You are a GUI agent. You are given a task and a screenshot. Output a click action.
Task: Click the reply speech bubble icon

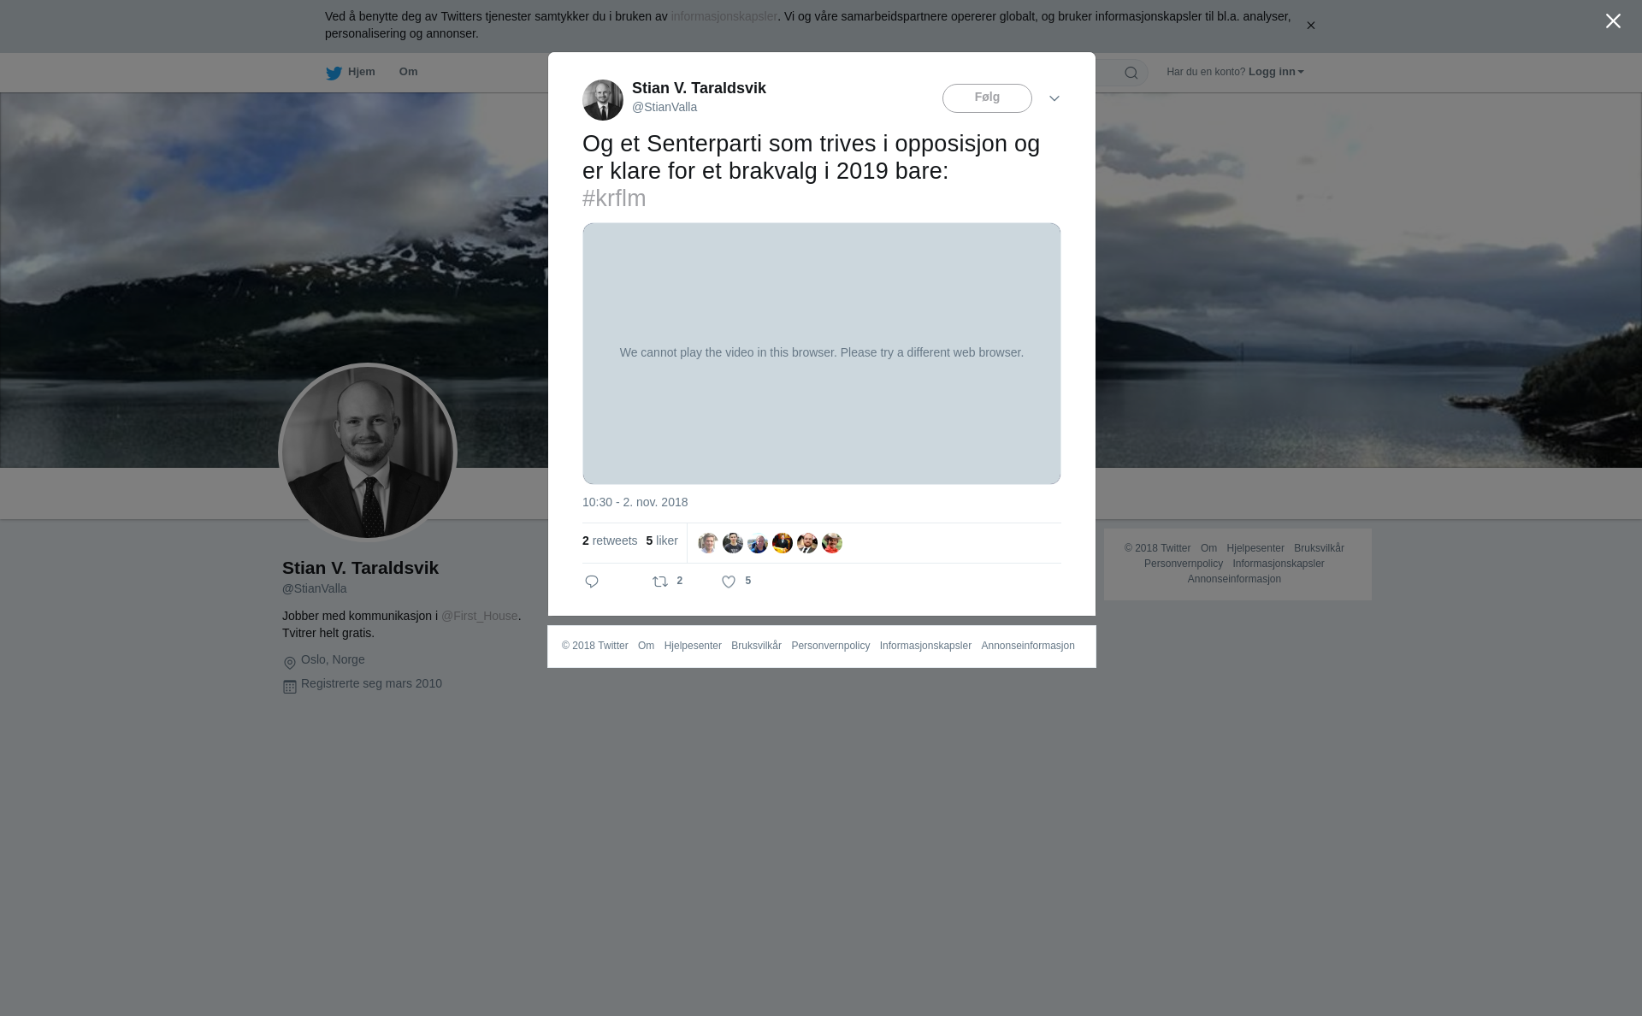[592, 582]
